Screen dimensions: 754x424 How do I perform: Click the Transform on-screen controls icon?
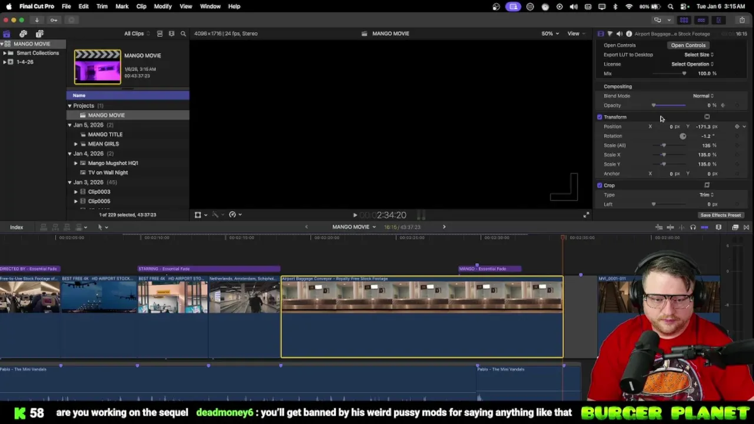click(x=707, y=117)
